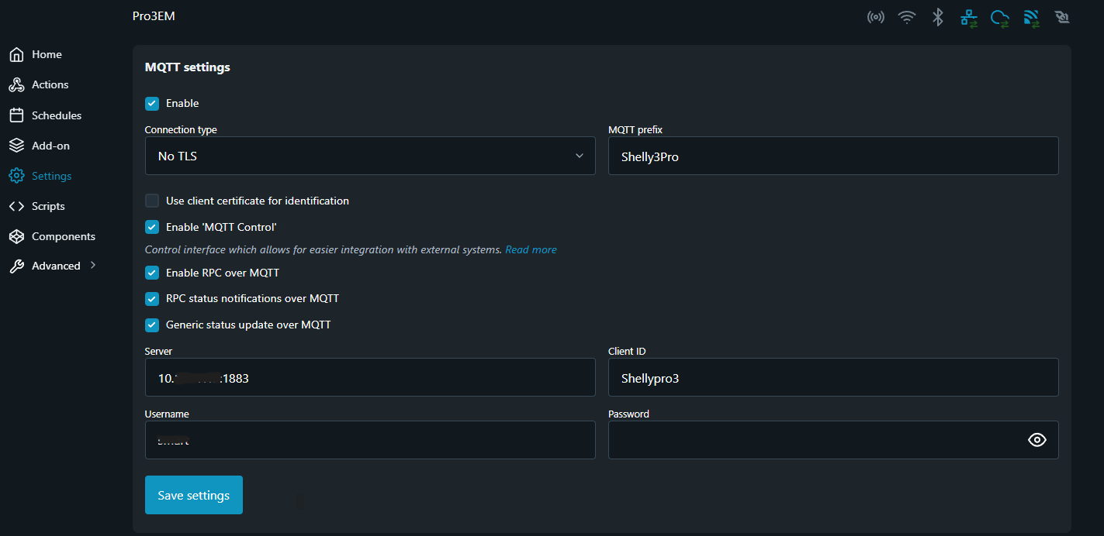The image size is (1104, 536).
Task: Click the Add-on layers icon
Action: 16,146
